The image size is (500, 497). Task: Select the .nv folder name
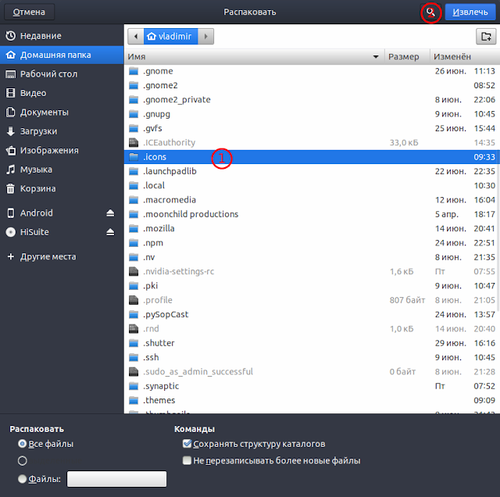pyautogui.click(x=149, y=257)
